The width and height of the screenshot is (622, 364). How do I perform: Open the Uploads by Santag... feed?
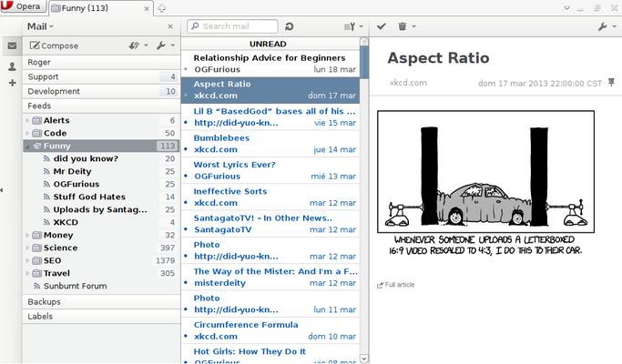click(101, 209)
